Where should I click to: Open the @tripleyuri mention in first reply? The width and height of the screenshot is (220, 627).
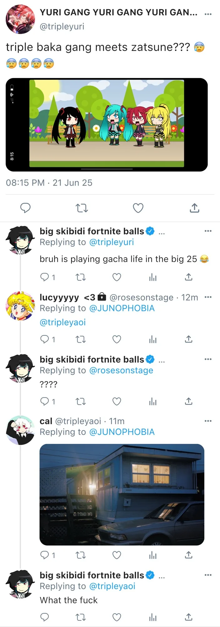(112, 242)
